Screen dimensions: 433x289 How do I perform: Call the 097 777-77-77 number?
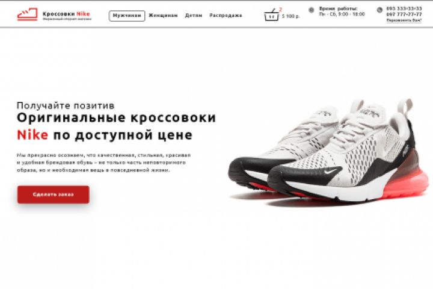(404, 14)
